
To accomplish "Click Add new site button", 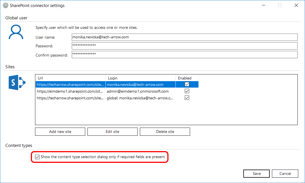I will (60, 132).
